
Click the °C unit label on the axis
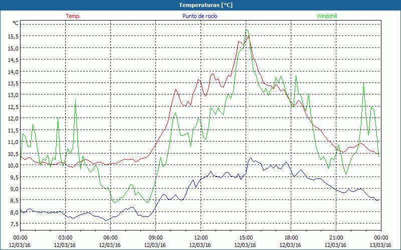click(16, 23)
